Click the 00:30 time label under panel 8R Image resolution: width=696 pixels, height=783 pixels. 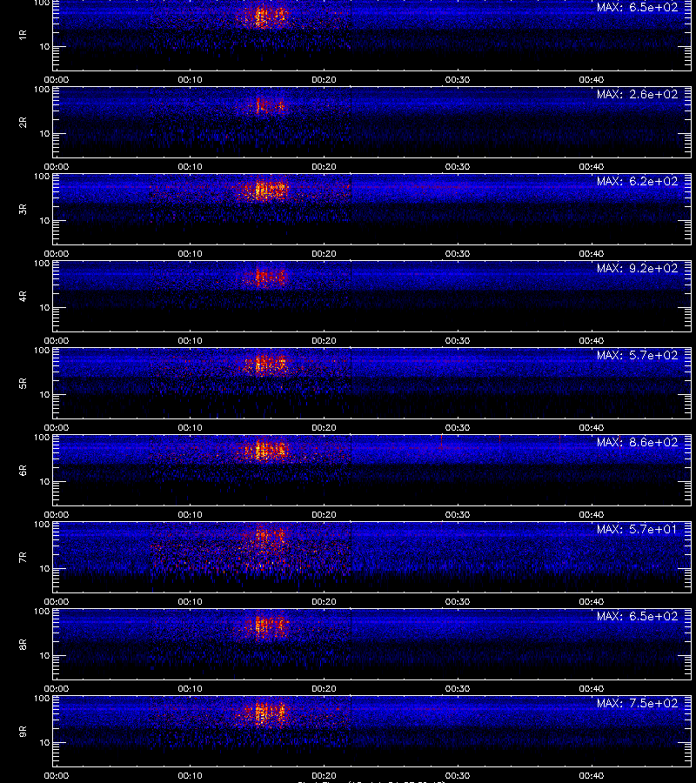click(x=458, y=689)
